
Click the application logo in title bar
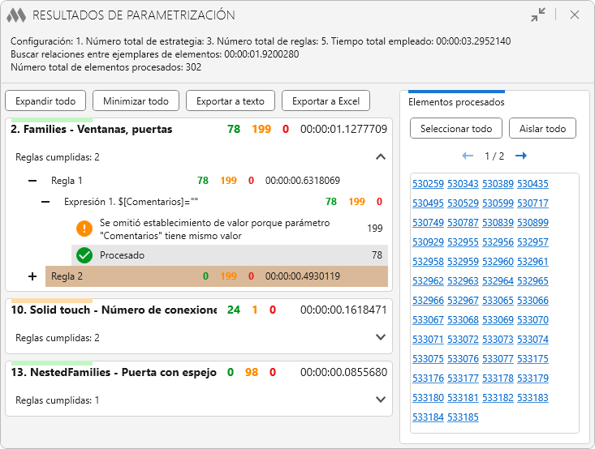point(16,15)
